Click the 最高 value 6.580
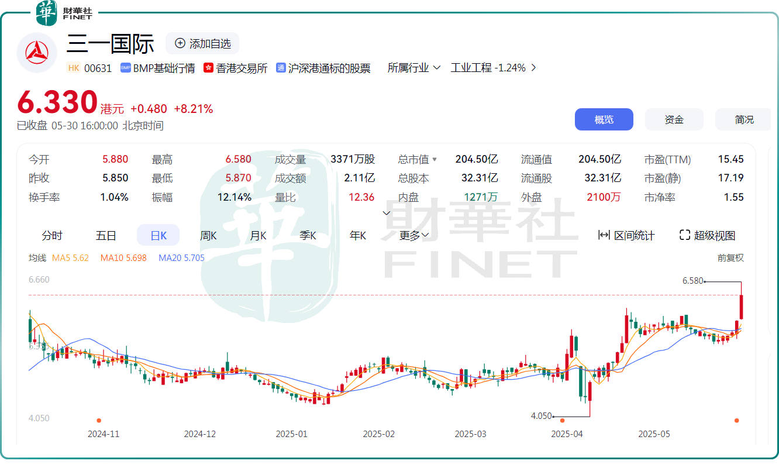The height and width of the screenshot is (471, 779). tap(239, 159)
